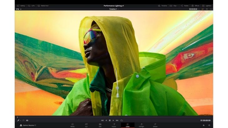The height and width of the screenshot is (128, 228).
Task: Click the viewer scrubber bar playhead
Action: point(17,117)
